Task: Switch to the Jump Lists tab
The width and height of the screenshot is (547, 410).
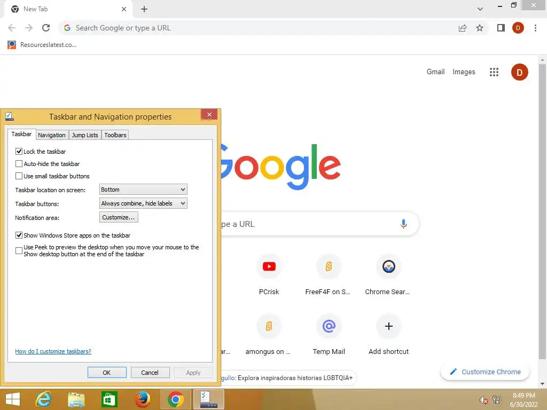Action: coord(85,135)
